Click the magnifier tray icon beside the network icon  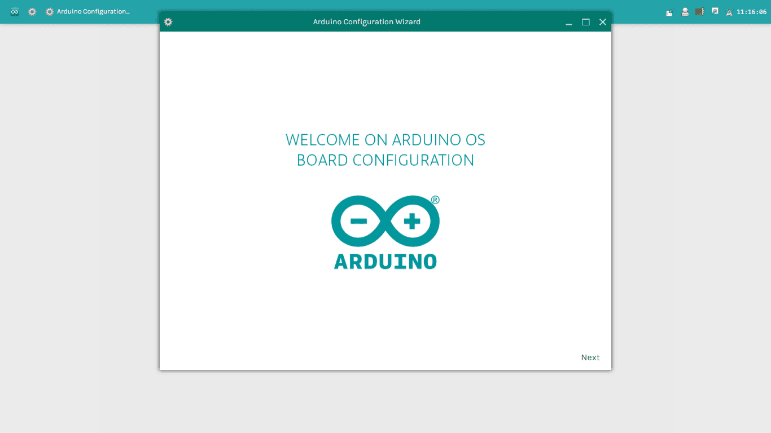[715, 11]
